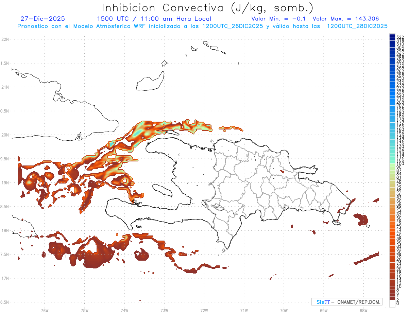Click the '68W' longitude label
The width and height of the screenshot is (408, 315).
pos(363,310)
